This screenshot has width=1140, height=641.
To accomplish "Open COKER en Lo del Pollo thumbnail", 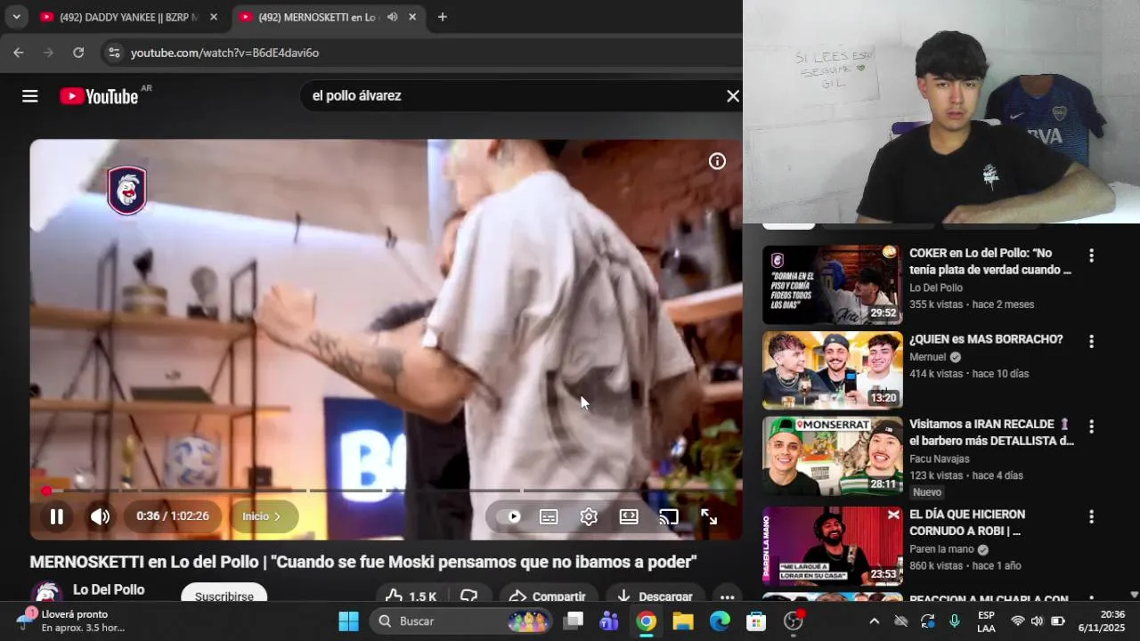I will click(x=832, y=285).
